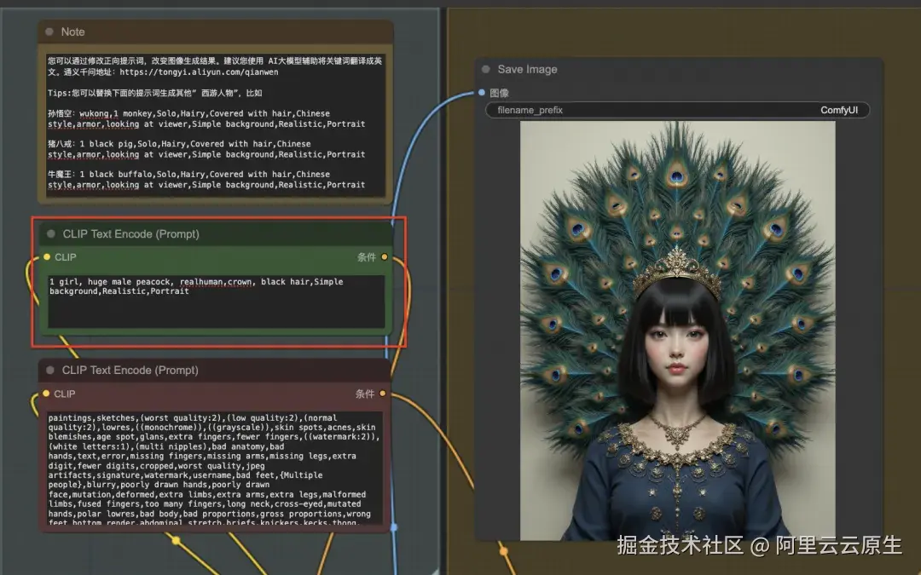Click CLIP input socket on green prompt node

[46, 257]
